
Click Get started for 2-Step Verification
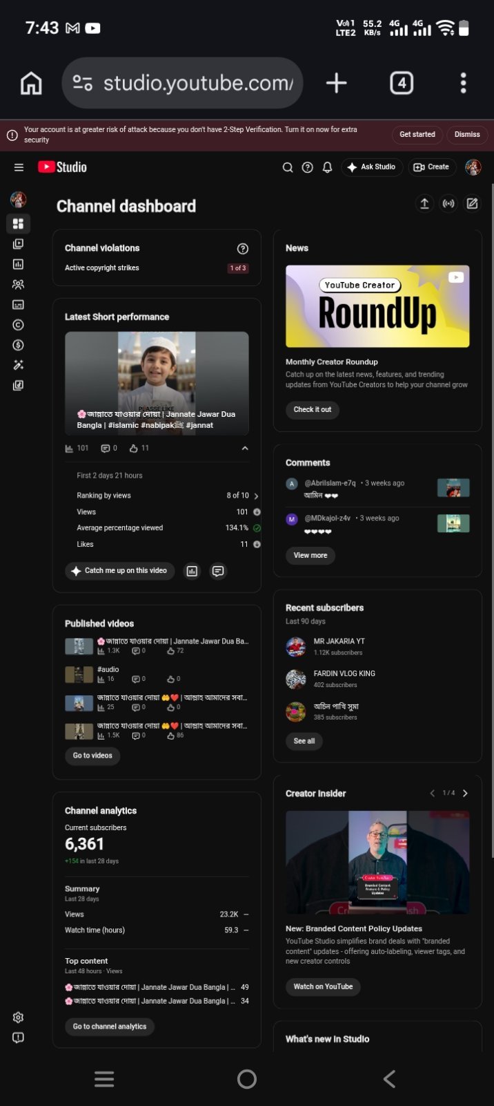click(x=417, y=134)
